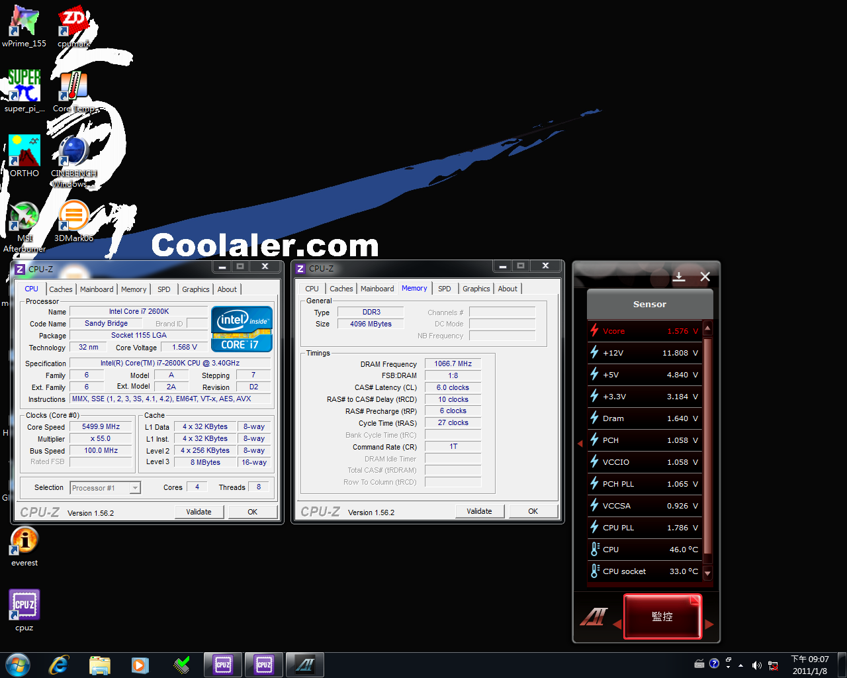Click Validate in left CPU-Z window

[199, 512]
